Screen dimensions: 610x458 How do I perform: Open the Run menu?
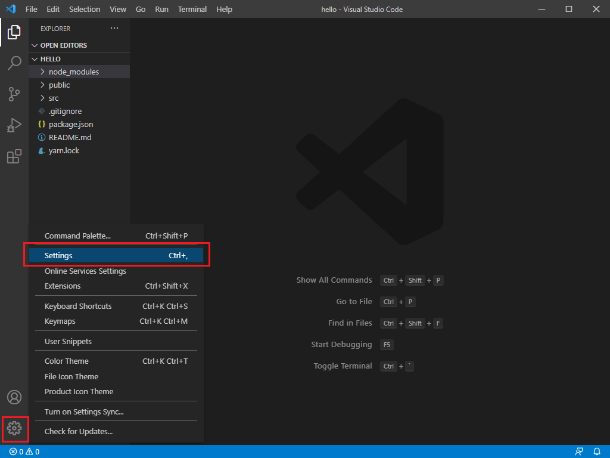coord(161,9)
